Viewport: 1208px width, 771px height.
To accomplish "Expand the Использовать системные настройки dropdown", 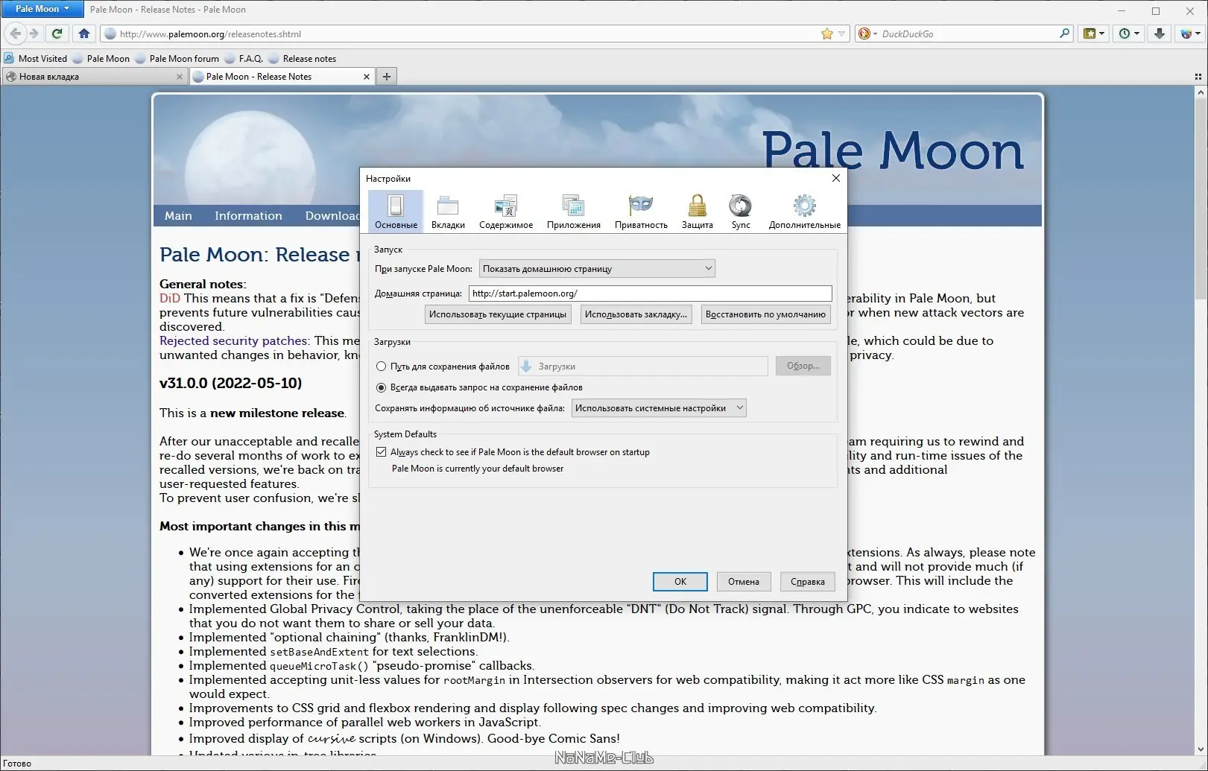I will point(659,408).
